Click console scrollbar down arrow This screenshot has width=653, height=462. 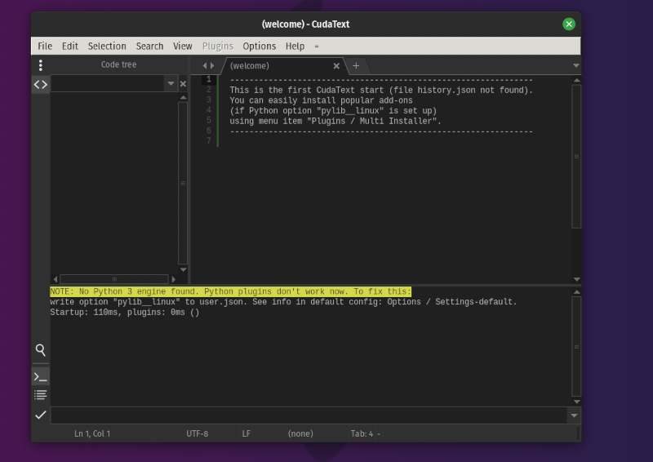pyautogui.click(x=577, y=402)
